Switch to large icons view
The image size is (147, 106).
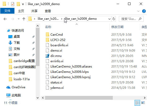coord(143,103)
